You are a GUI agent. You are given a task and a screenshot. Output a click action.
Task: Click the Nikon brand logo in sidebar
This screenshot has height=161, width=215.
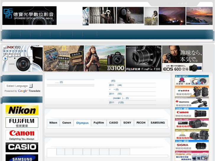(x=22, y=110)
